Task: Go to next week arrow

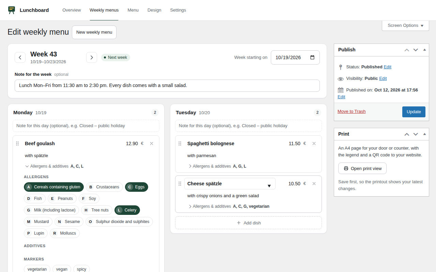Action: (x=92, y=57)
